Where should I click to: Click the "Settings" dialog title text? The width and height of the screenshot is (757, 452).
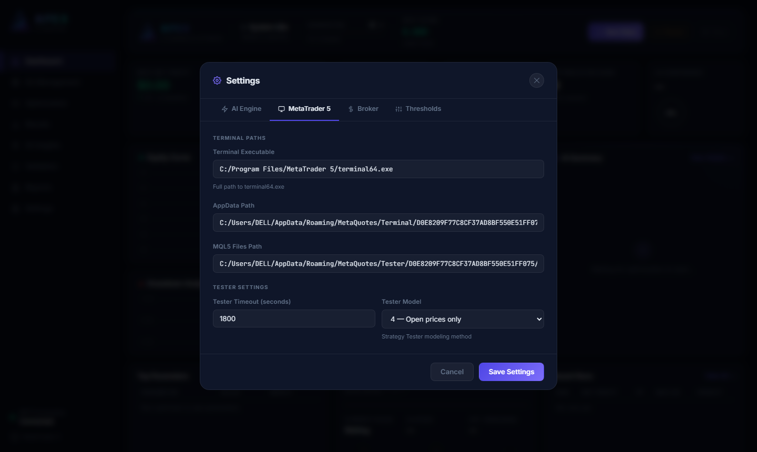(x=243, y=80)
